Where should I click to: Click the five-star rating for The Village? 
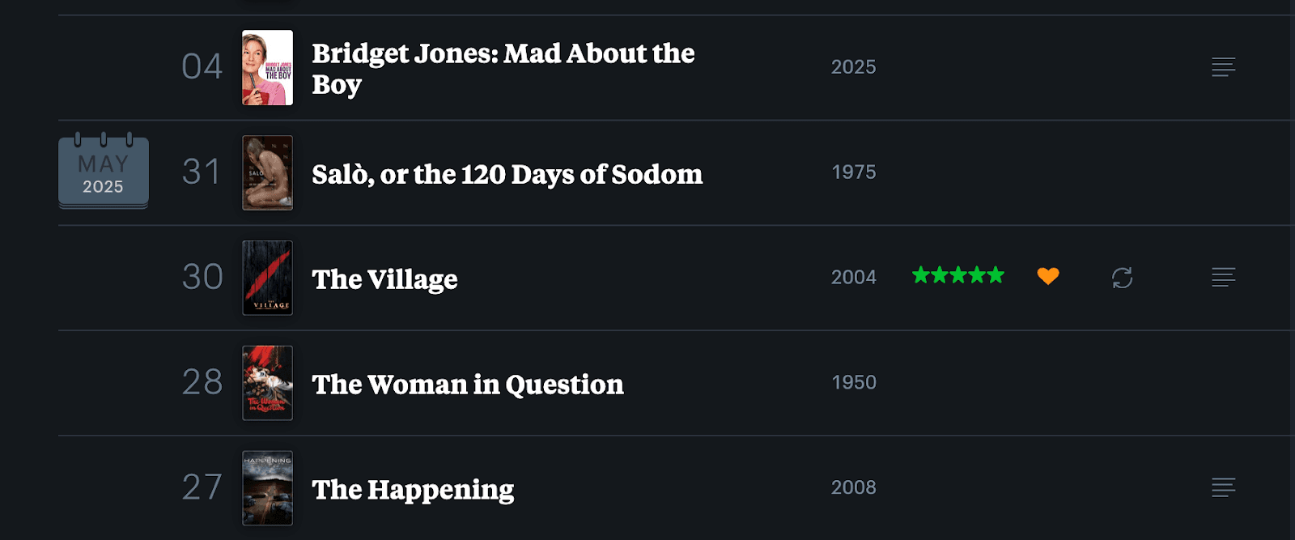point(957,275)
